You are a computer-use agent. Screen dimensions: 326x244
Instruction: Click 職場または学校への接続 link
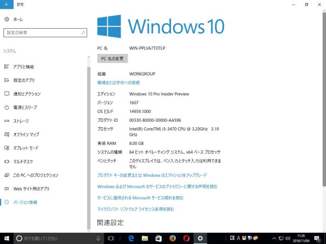[118, 82]
